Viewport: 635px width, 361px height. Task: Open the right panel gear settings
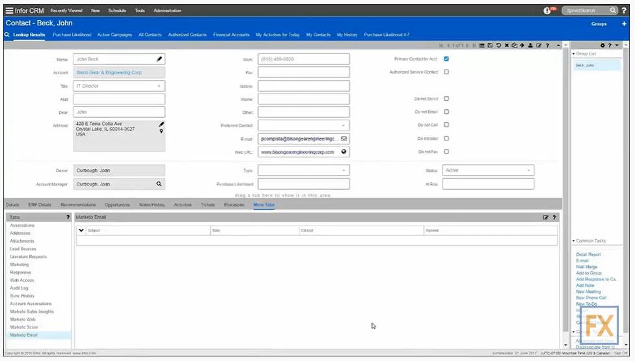click(x=602, y=46)
